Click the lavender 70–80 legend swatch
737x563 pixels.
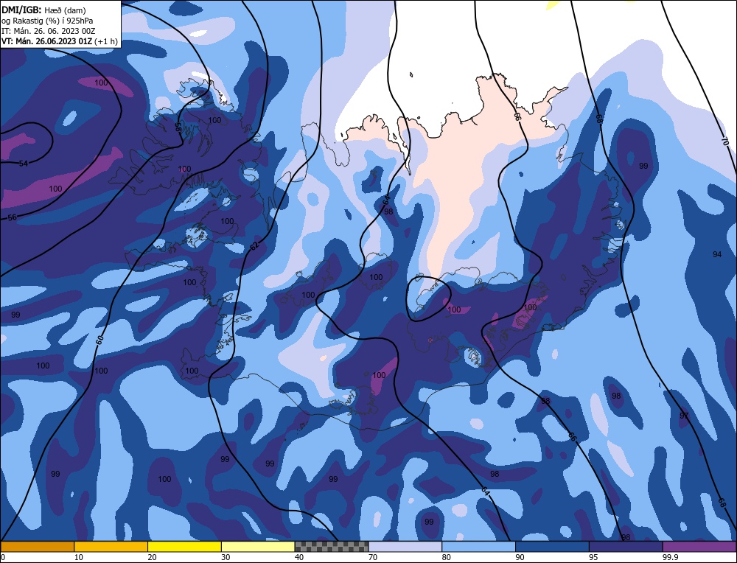(405, 547)
